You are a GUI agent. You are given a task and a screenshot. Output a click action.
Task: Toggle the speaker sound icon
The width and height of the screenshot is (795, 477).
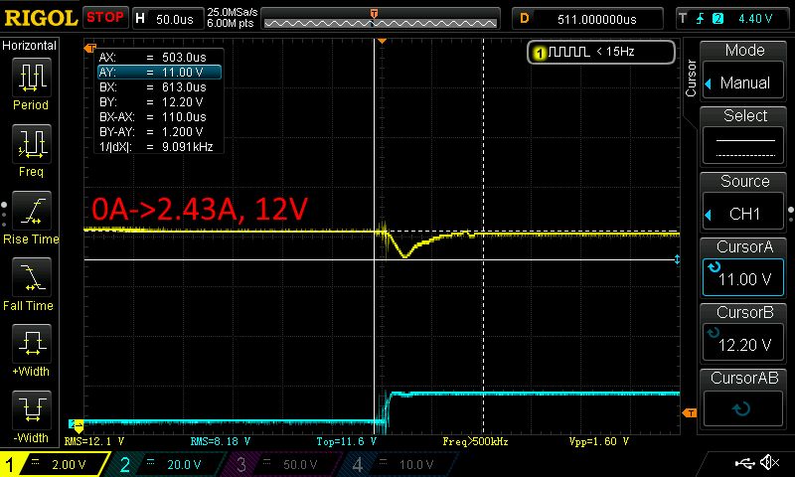[769, 462]
